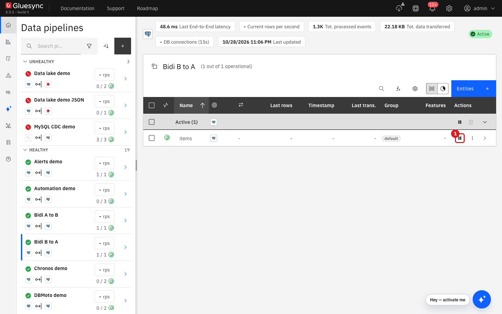This screenshot has width=502, height=314.
Task: Sort the pipelines list
Action: [x=106, y=46]
